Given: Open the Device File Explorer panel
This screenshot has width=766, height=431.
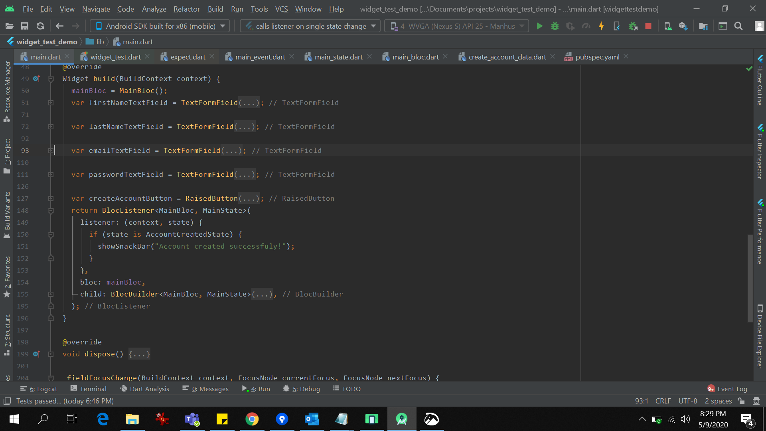Looking at the screenshot, I should pyautogui.click(x=760, y=339).
